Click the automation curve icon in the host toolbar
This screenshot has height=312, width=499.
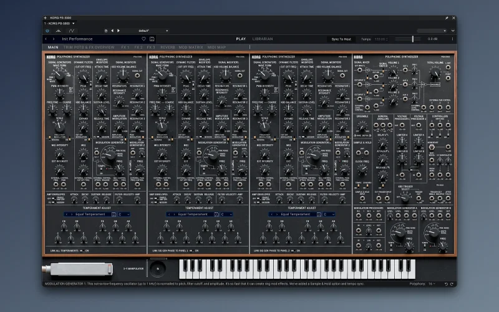[72, 31]
